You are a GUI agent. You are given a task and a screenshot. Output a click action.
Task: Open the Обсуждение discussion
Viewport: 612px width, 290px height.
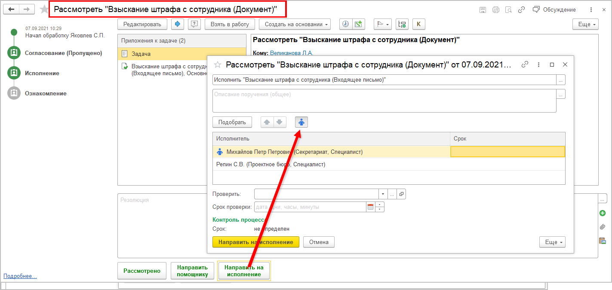coord(554,9)
